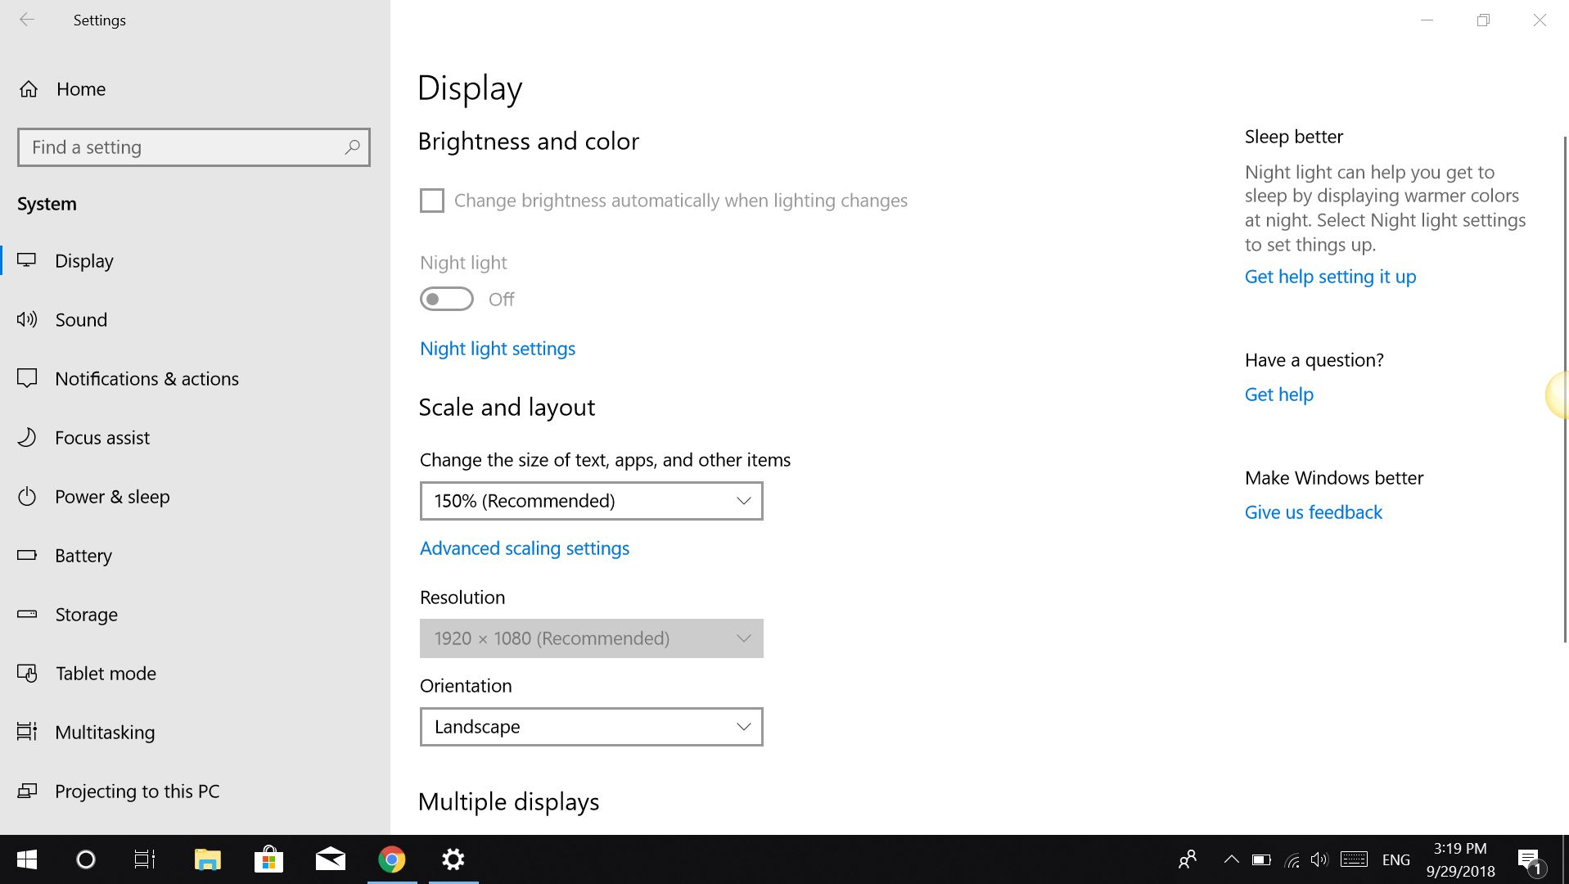Open Sound settings speaker icon
1569x884 pixels.
27,320
